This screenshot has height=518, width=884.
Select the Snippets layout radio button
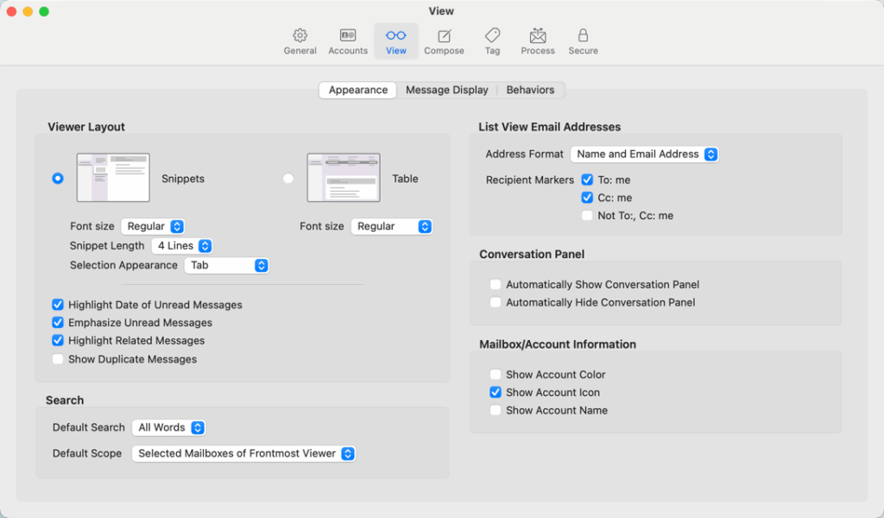(58, 178)
